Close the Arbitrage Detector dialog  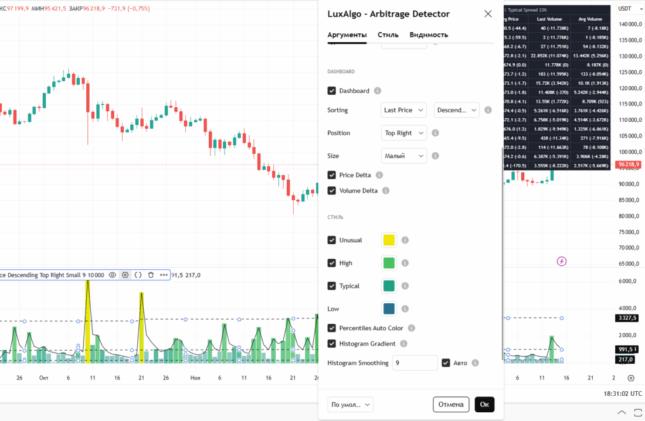[488, 14]
